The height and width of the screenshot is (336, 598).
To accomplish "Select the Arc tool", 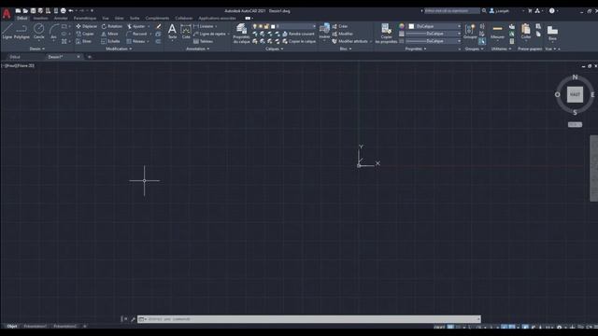I will click(x=53, y=31).
